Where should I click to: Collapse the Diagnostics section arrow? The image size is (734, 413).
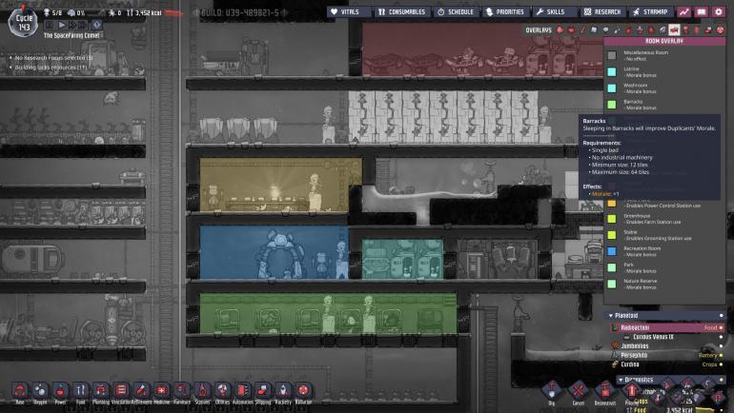click(x=621, y=380)
